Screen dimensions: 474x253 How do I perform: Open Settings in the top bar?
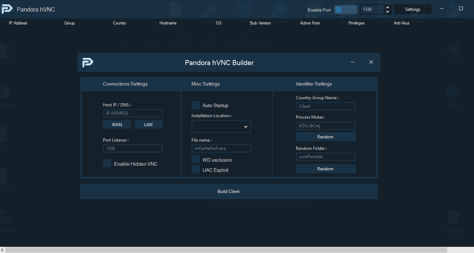tap(413, 9)
